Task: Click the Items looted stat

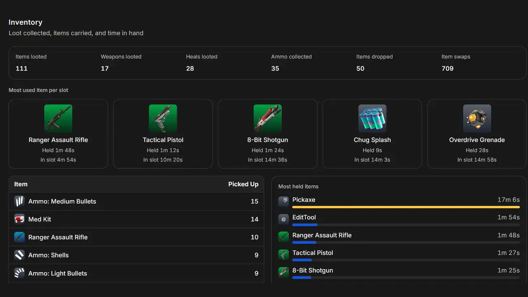Action: coord(31,63)
